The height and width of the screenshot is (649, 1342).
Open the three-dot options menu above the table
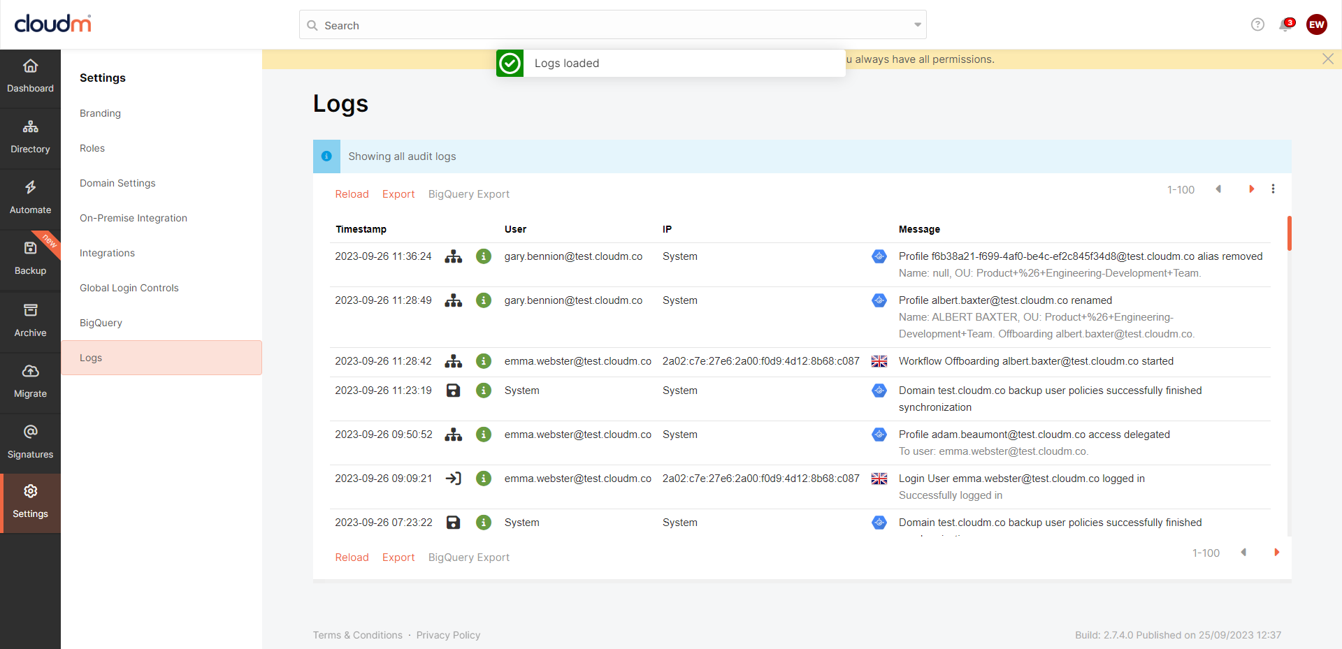[1273, 189]
